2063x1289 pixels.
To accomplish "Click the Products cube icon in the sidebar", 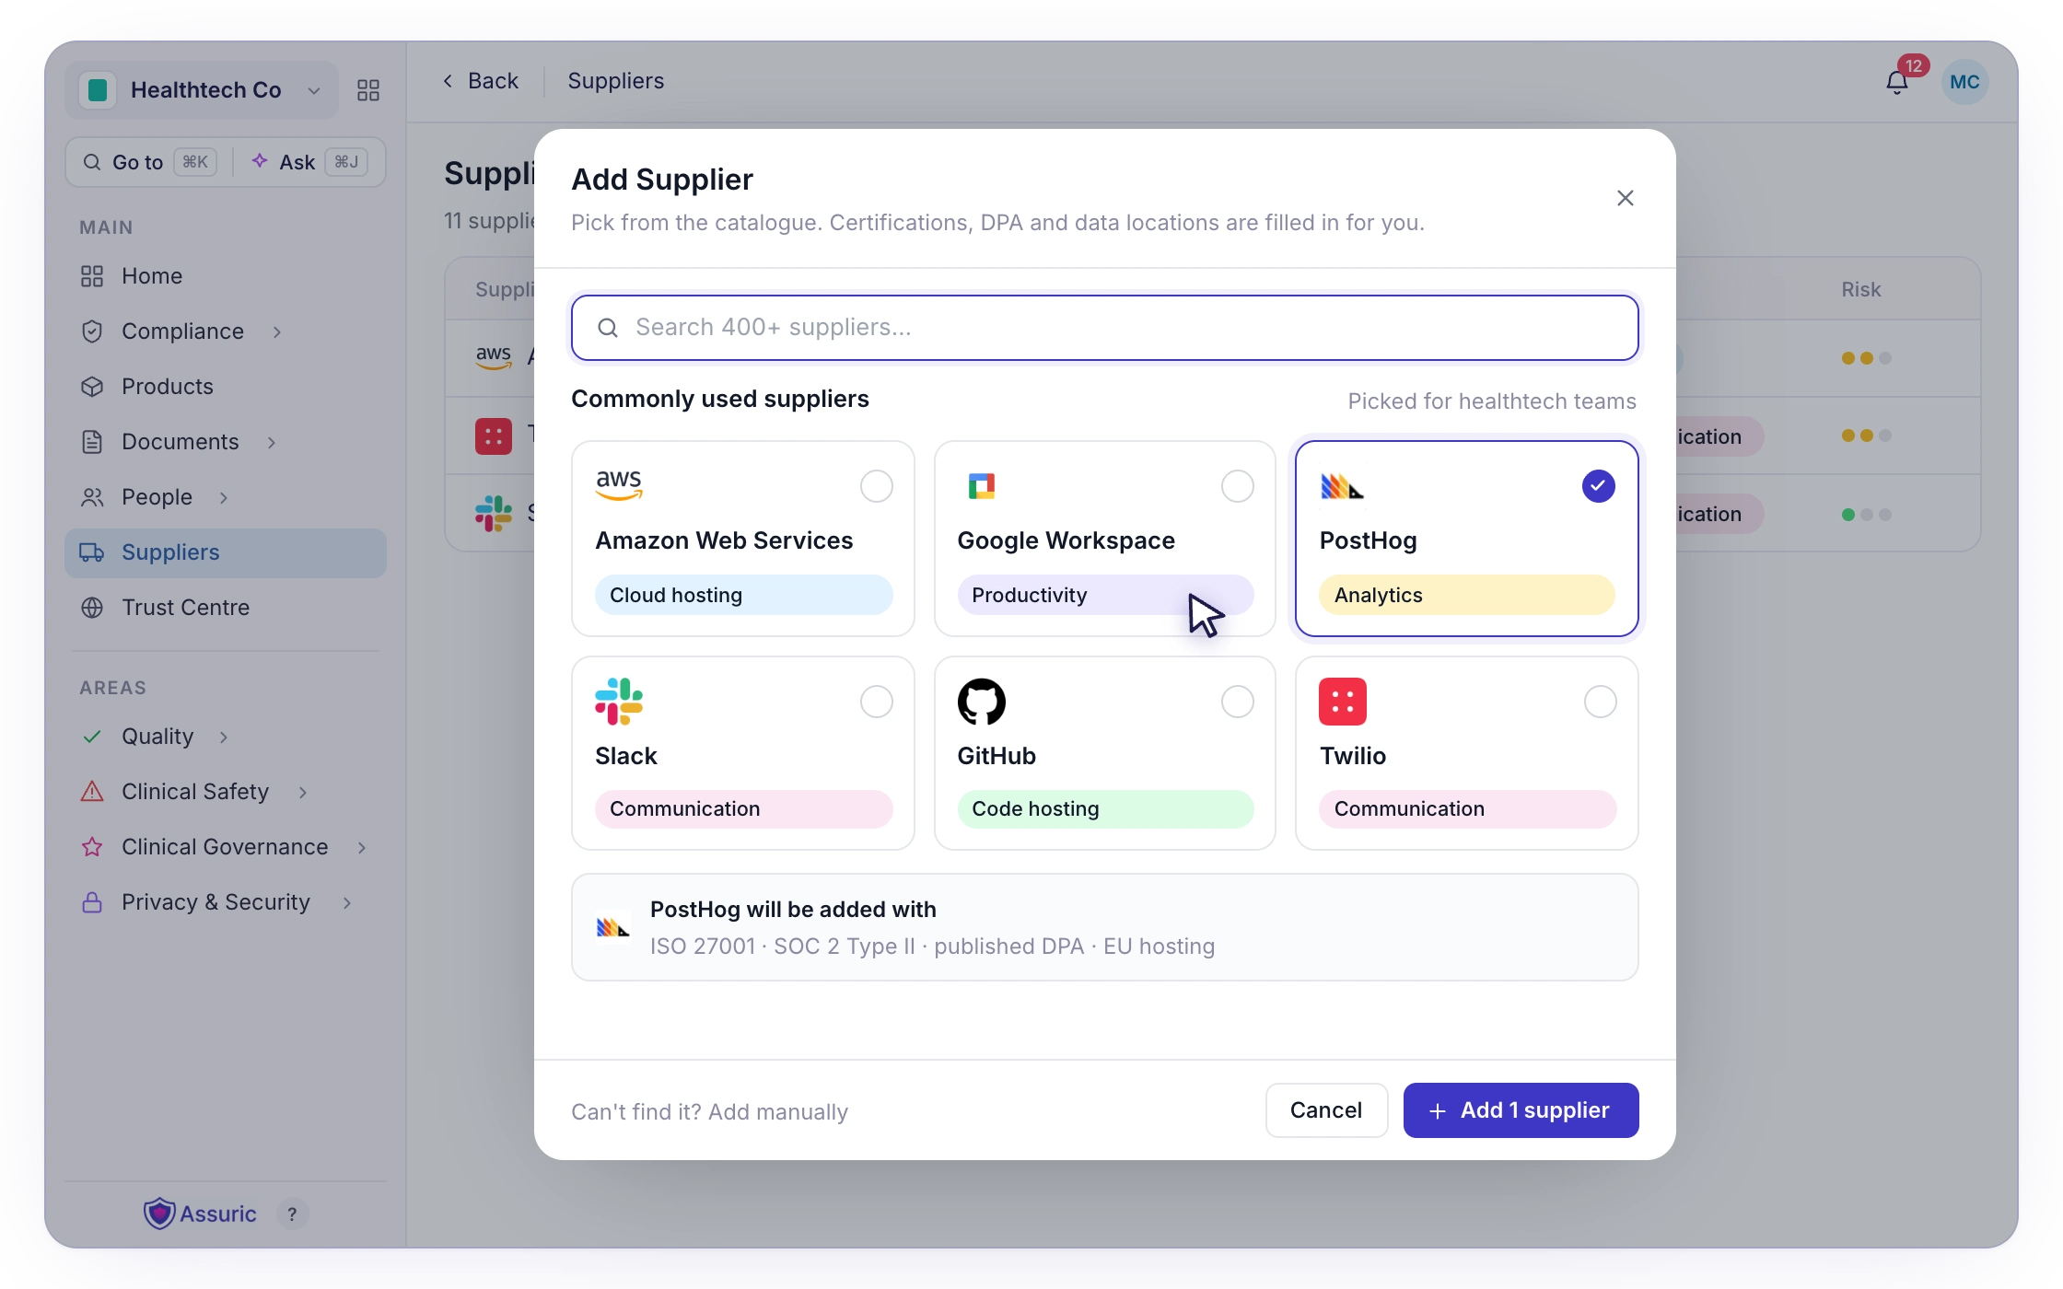I will point(92,387).
